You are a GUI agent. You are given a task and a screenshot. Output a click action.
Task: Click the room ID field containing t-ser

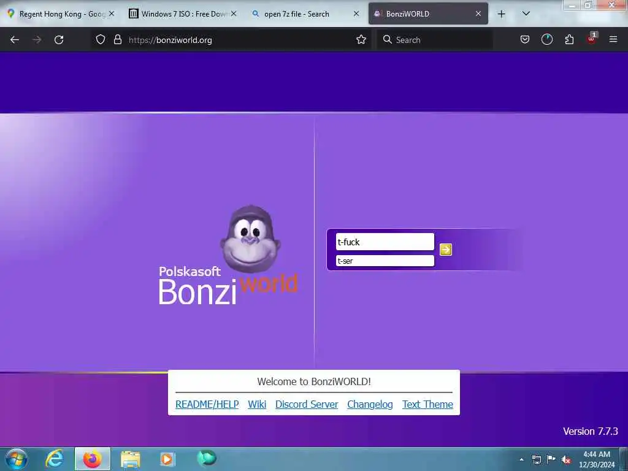pyautogui.click(x=385, y=261)
